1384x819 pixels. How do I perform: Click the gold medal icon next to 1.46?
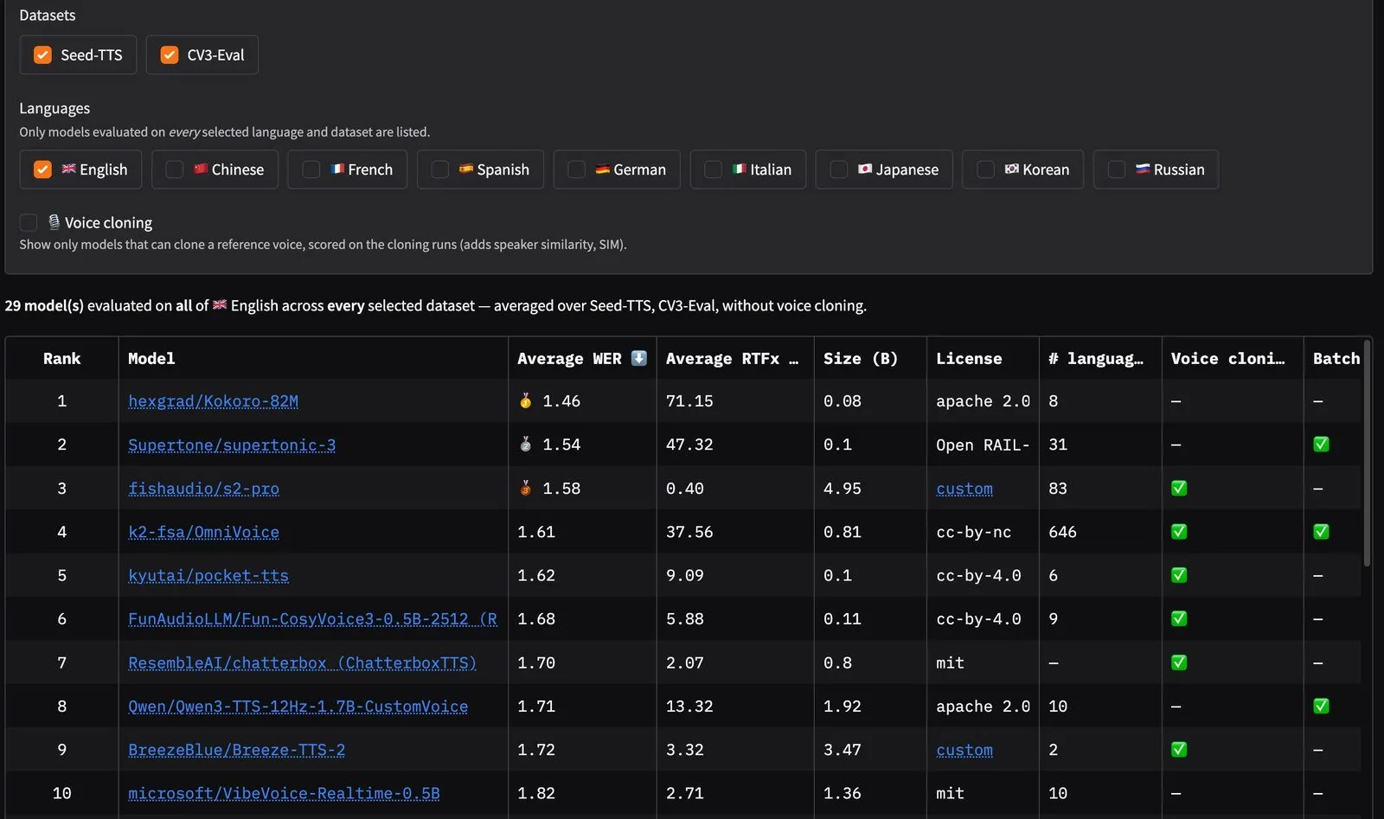pyautogui.click(x=526, y=400)
